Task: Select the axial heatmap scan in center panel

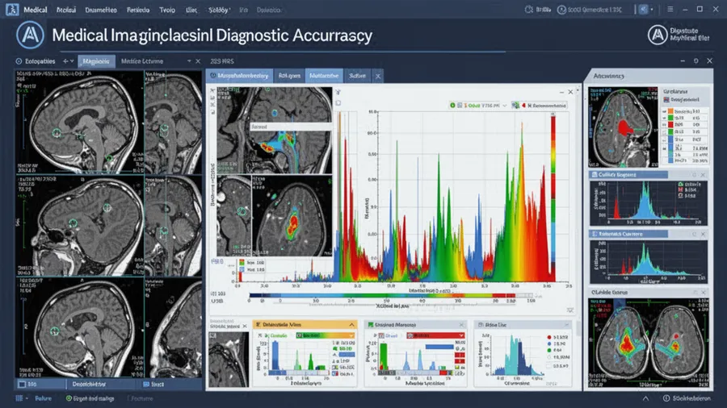Action: [292, 215]
